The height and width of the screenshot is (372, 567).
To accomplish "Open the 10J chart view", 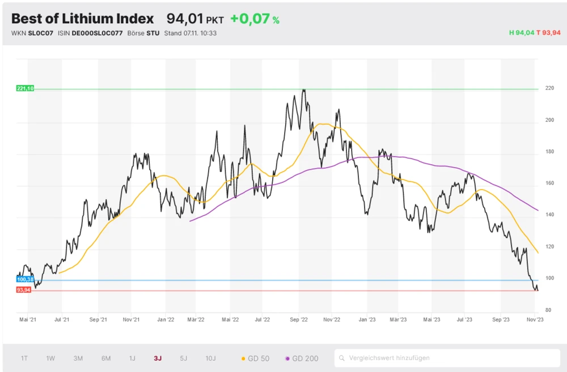I will 210,358.
